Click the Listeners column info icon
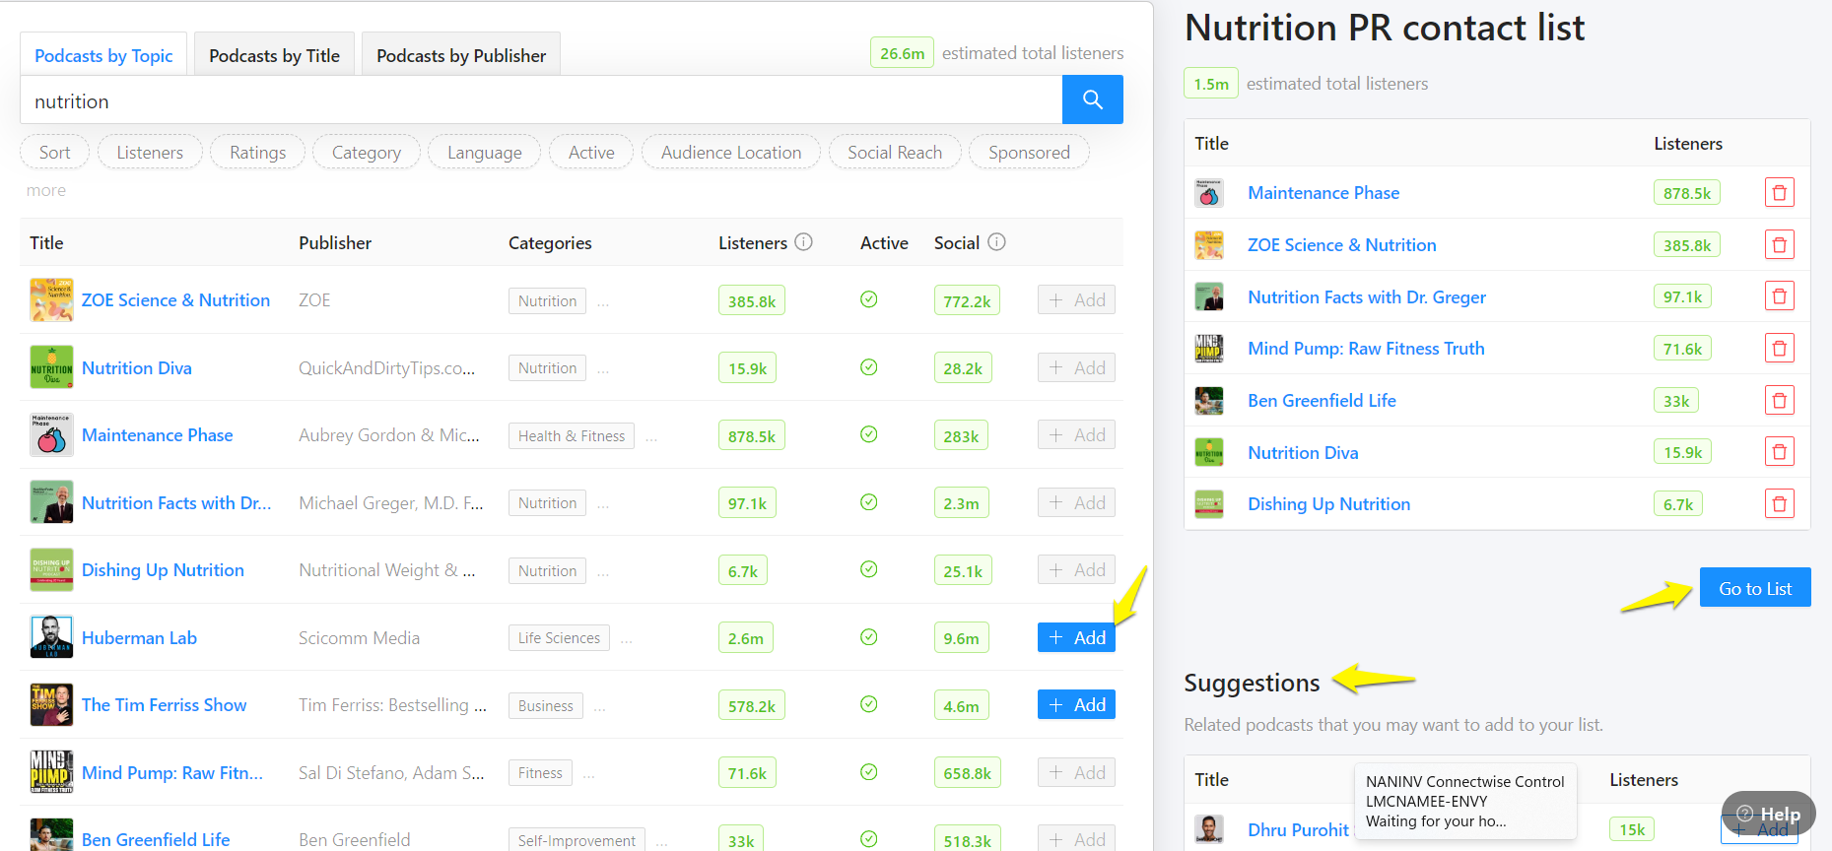1832x851 pixels. tap(803, 241)
